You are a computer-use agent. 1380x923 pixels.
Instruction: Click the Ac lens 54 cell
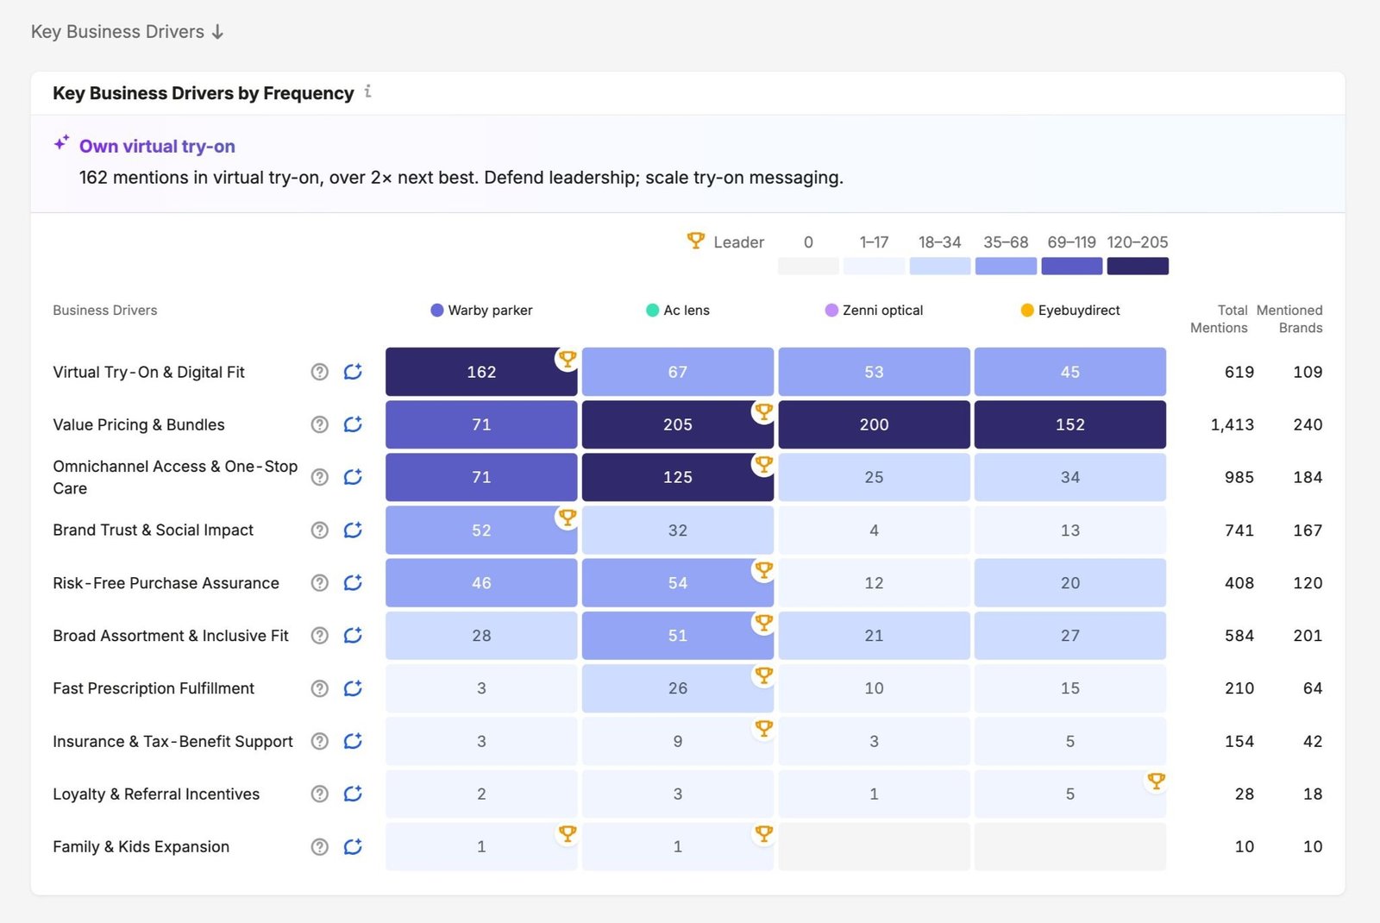pos(678,583)
